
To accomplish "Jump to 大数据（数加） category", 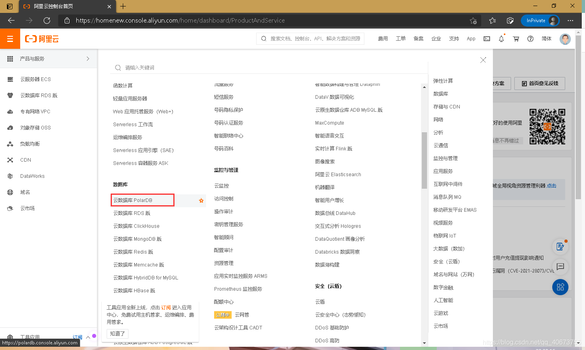I will click(x=449, y=249).
